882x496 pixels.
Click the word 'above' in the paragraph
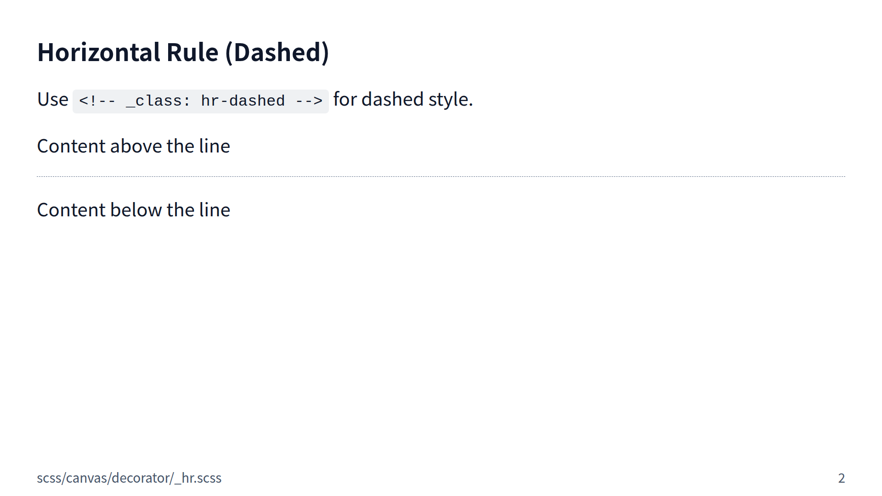(x=136, y=147)
